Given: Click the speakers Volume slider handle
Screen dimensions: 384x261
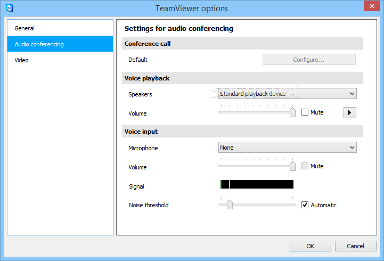Looking at the screenshot, I should pos(292,112).
